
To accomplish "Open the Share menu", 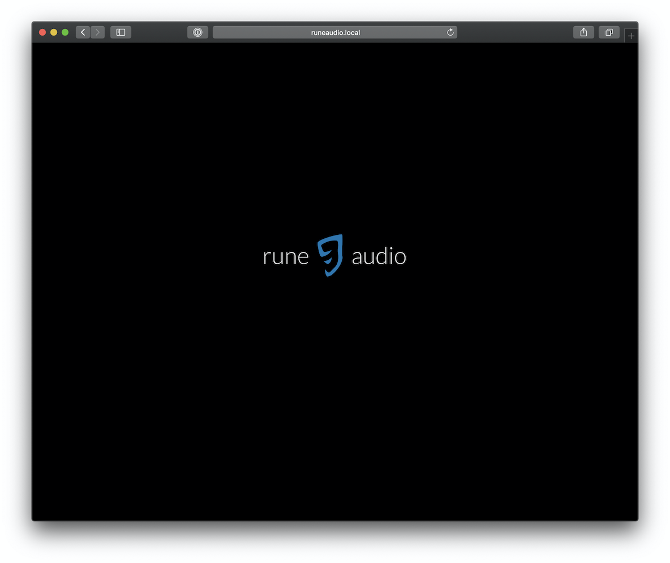I will pyautogui.click(x=583, y=32).
